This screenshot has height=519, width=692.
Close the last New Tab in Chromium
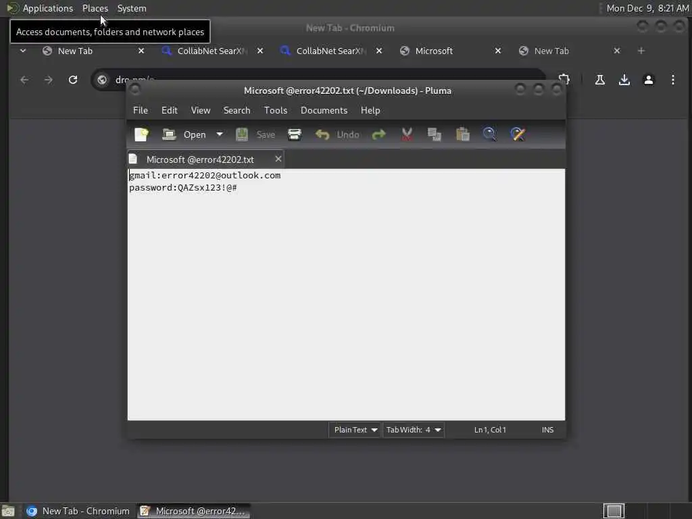pos(617,51)
